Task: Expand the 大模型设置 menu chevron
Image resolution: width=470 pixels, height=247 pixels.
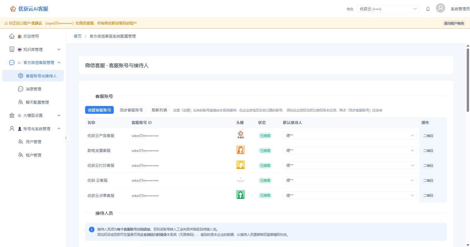Action: [x=59, y=115]
